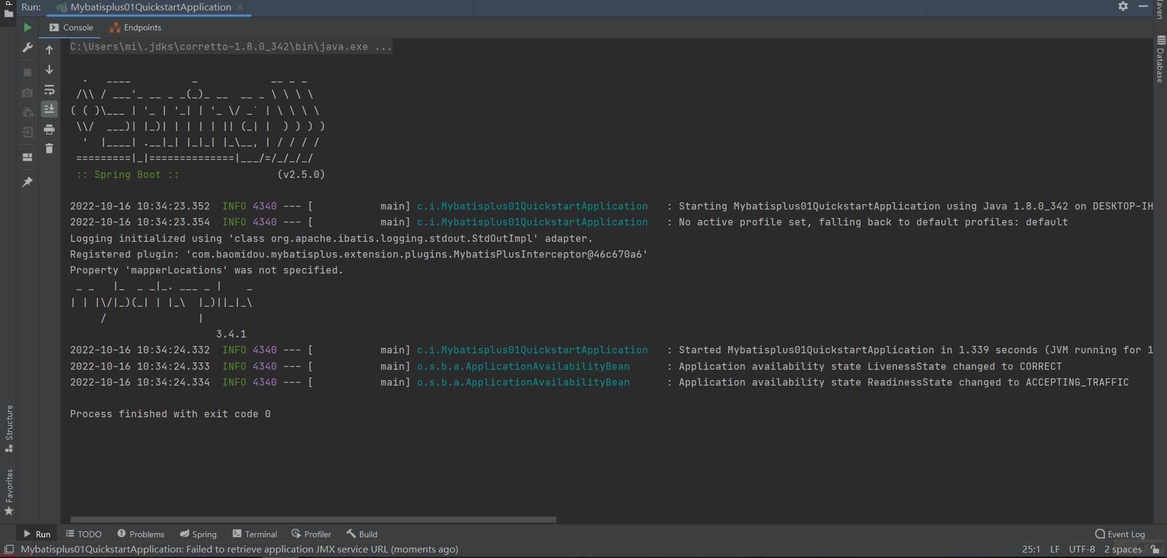
Task: Pin the Run tab with the pin icon
Action: tap(27, 182)
